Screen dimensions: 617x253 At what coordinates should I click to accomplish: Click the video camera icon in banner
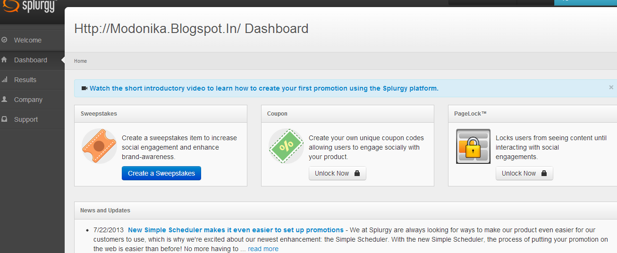pos(85,88)
